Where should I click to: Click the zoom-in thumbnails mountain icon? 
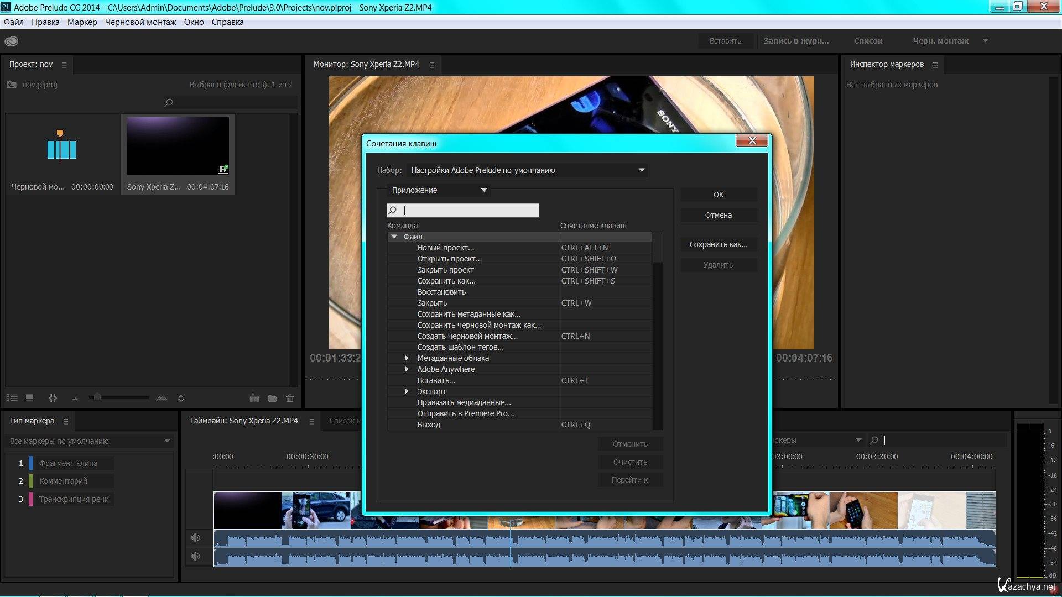162,398
